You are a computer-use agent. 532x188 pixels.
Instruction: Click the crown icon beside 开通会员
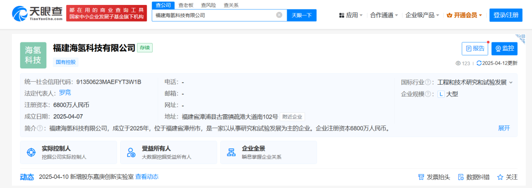coord(450,15)
